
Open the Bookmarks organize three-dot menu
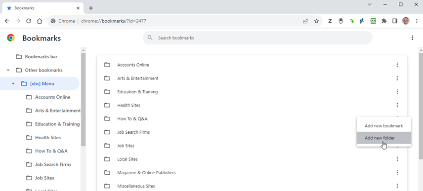coord(412,38)
